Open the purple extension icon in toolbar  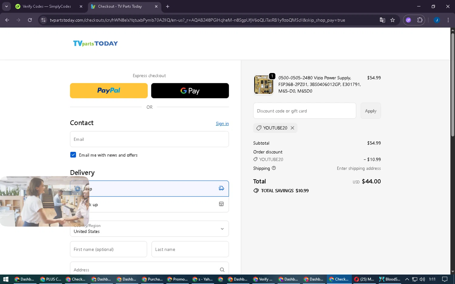[408, 20]
